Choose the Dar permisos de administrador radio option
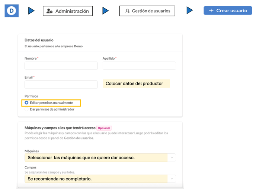The image size is (256, 193). tap(26, 109)
